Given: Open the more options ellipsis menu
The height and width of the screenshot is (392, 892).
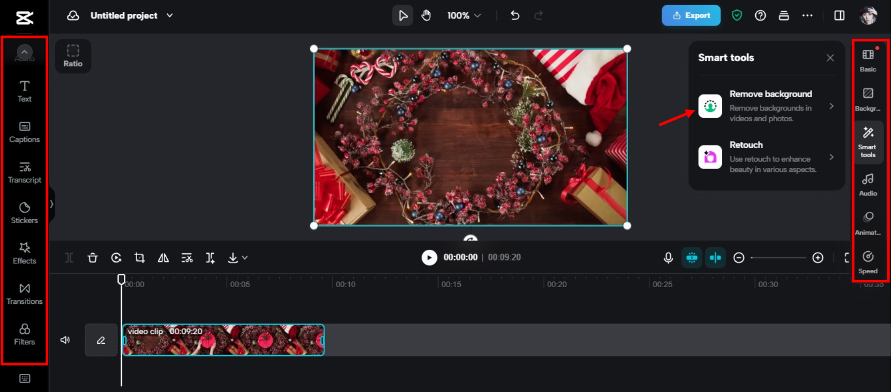Looking at the screenshot, I should [808, 16].
